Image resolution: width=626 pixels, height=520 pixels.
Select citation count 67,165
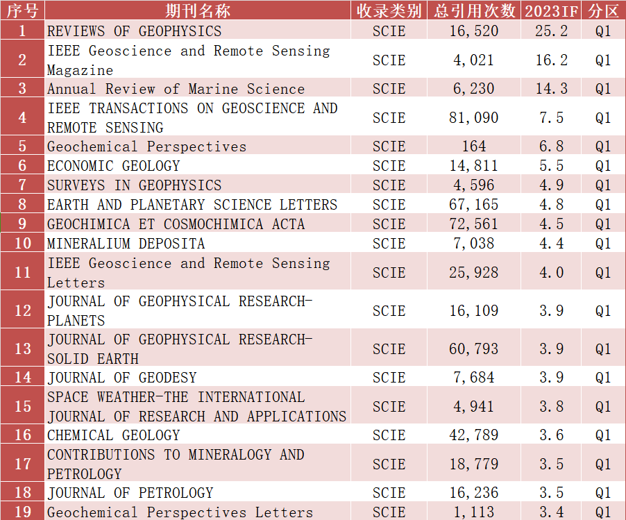(x=474, y=203)
